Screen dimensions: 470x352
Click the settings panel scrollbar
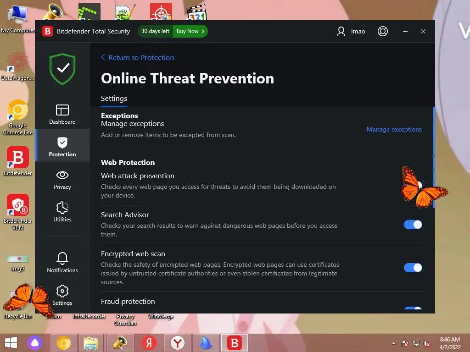[434, 157]
